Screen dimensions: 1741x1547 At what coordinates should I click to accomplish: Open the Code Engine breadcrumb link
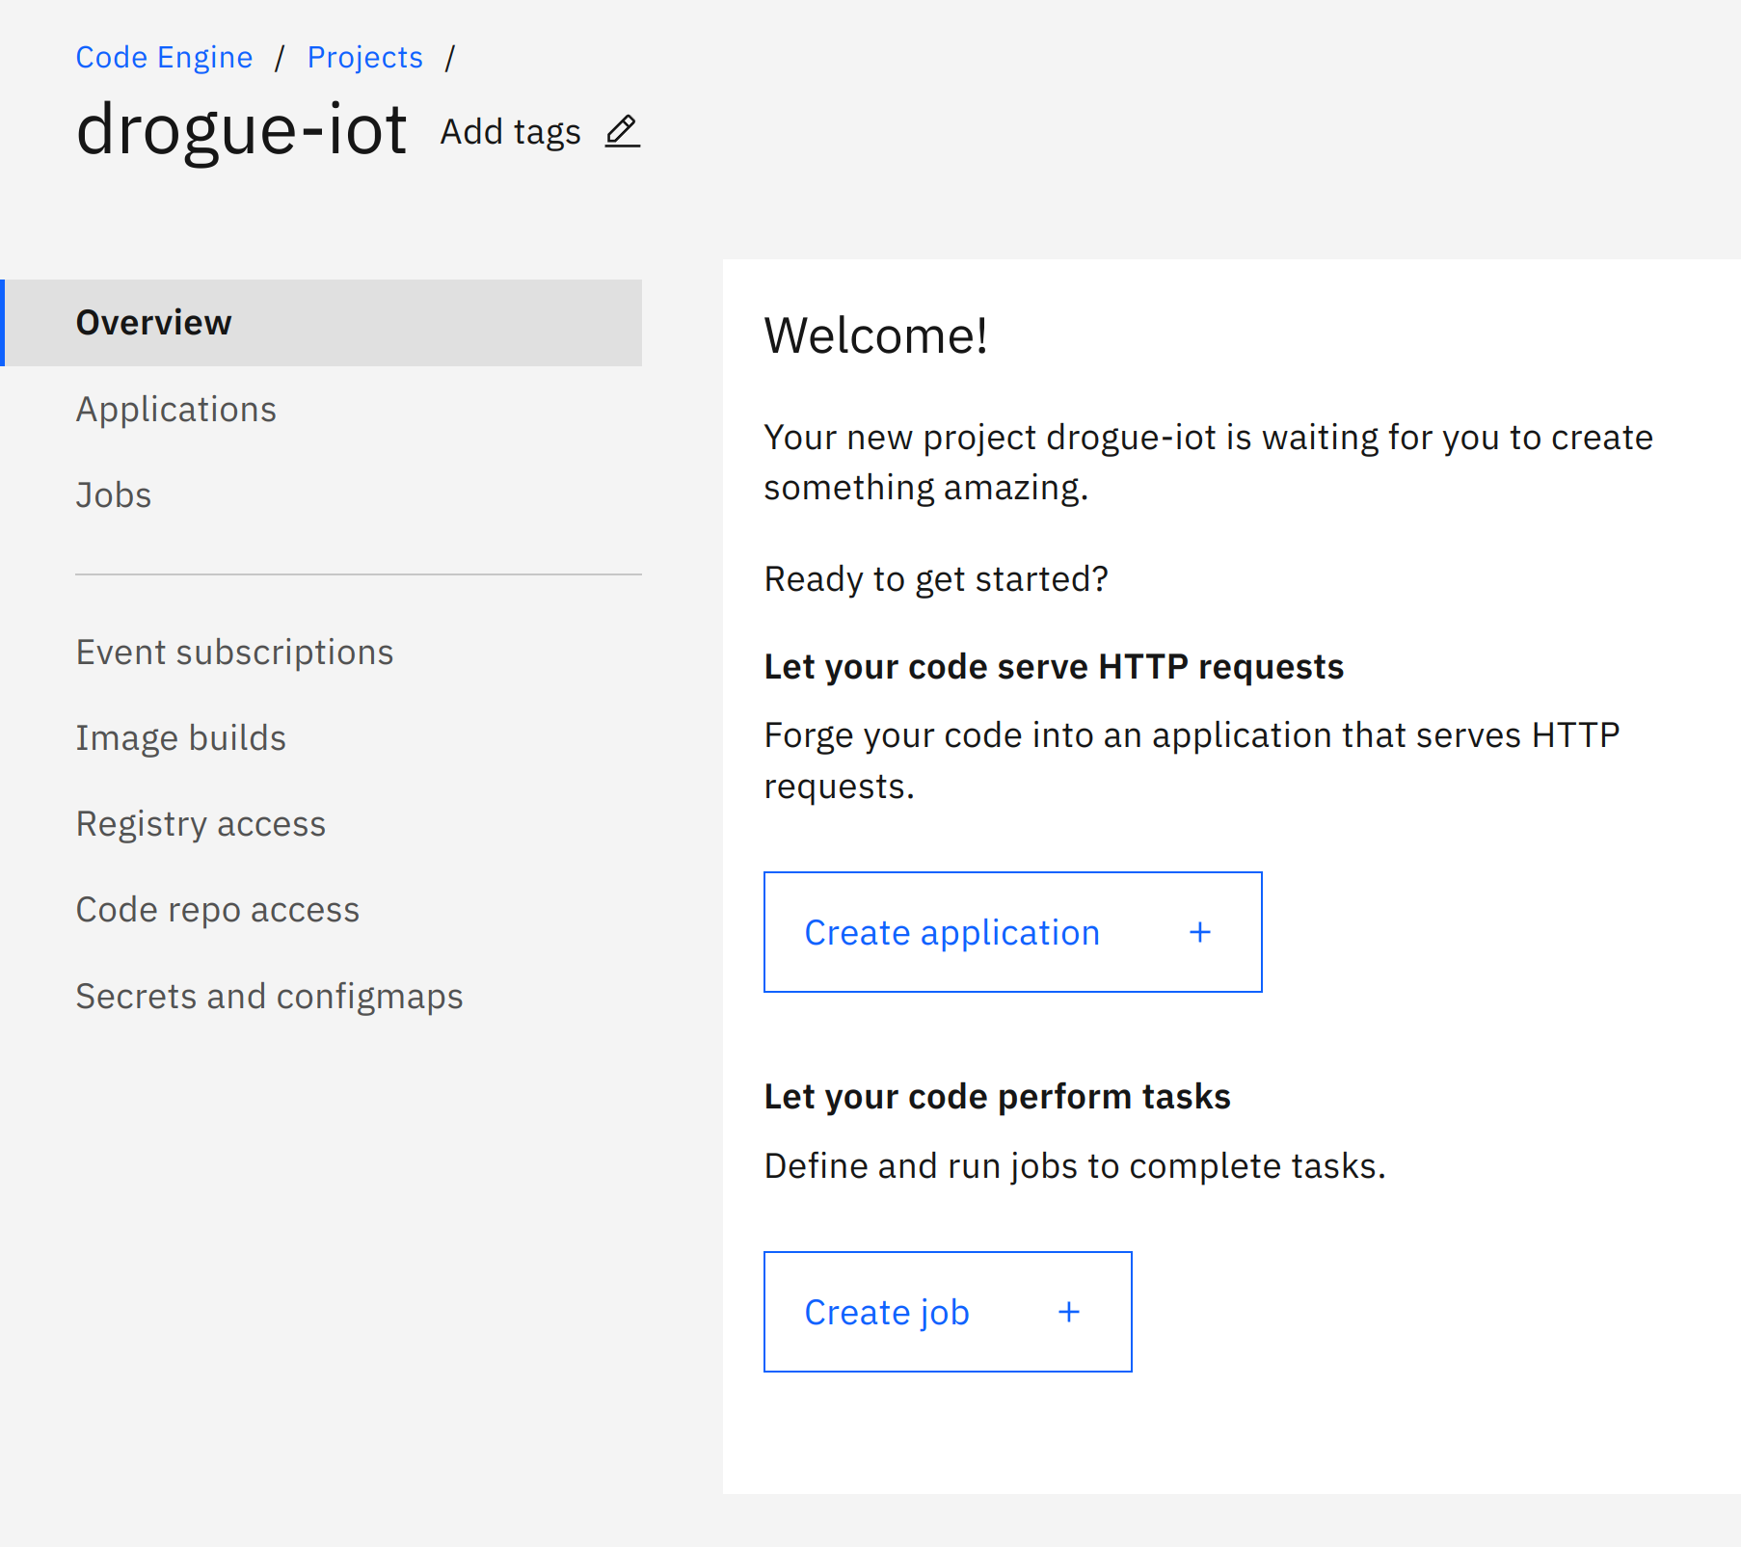[164, 58]
